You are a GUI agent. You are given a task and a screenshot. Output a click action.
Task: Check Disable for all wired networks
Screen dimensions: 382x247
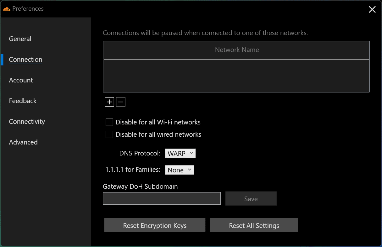[x=109, y=134]
